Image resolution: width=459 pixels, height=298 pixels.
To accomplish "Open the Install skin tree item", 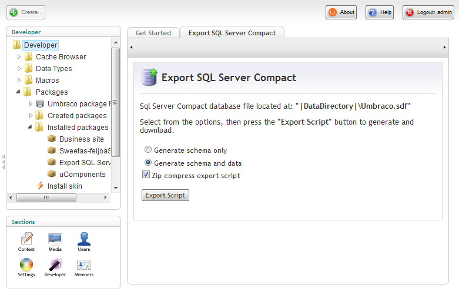I will [x=65, y=186].
